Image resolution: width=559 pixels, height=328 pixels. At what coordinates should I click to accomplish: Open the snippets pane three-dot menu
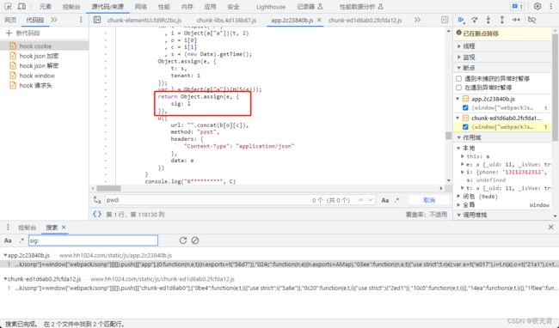[81, 20]
